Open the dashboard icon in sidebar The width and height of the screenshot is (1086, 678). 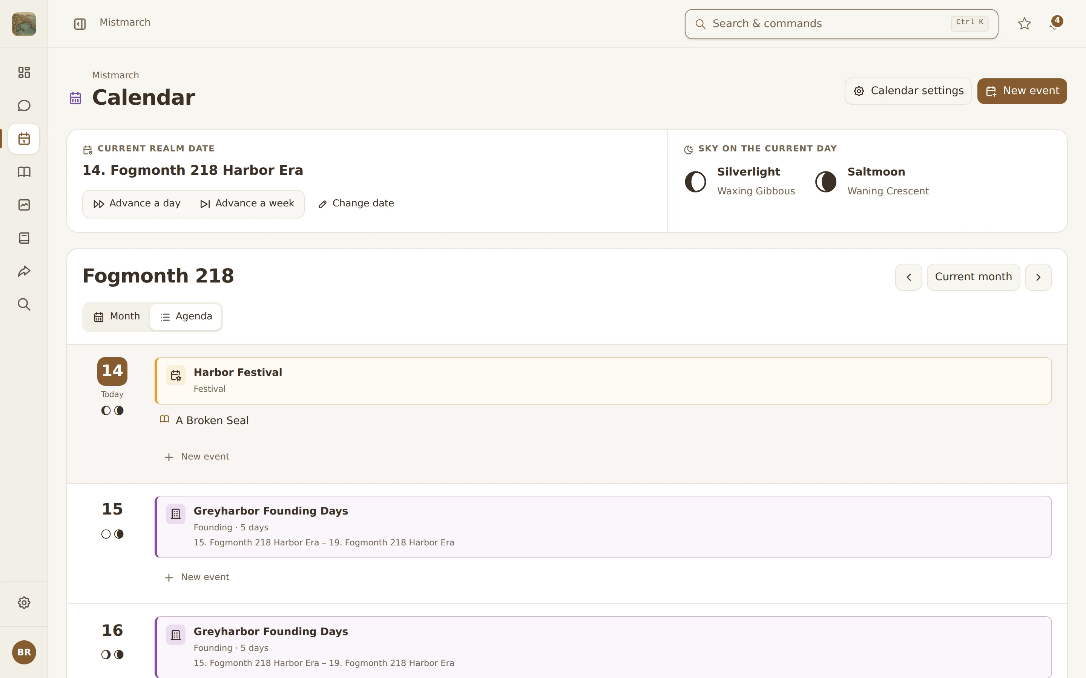pos(24,72)
